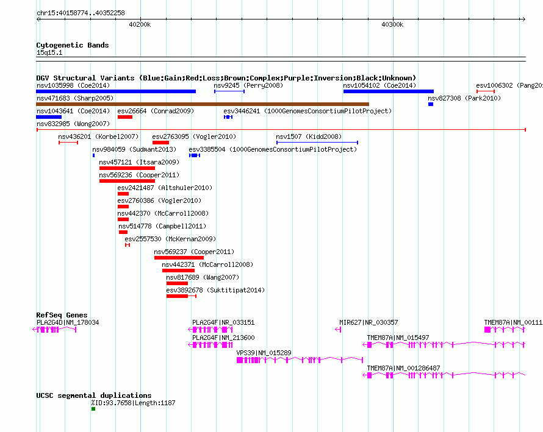This screenshot has height=432, width=543.
Task: Open nsv827308 (Park2010) variant label
Action: [x=464, y=98]
